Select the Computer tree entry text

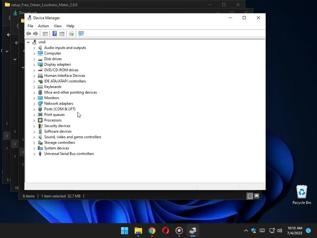(53, 53)
